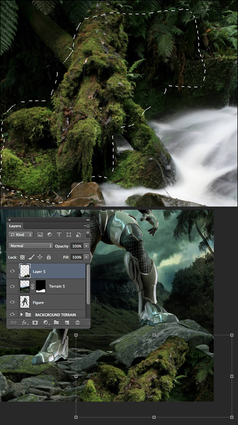Filter layers by type layers icon
The image size is (238, 425).
click(x=59, y=234)
